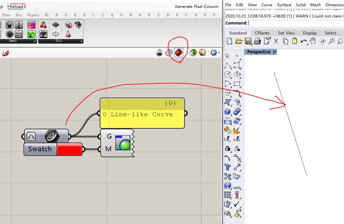Select the Rhino pointer select arrow tool
Image resolution: width=344 pixels, height=224 pixels.
point(228,56)
